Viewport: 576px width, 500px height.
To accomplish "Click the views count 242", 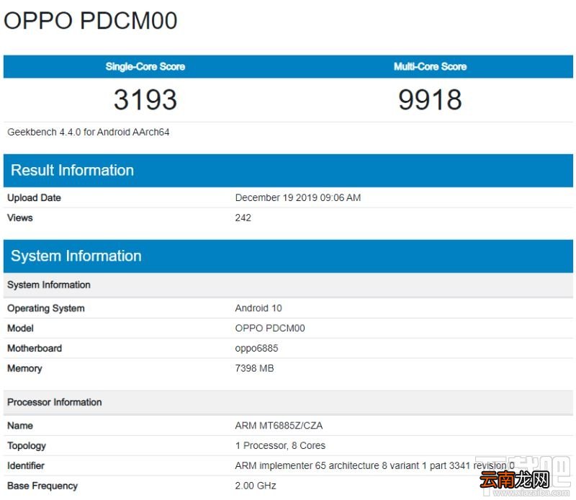I will (243, 218).
